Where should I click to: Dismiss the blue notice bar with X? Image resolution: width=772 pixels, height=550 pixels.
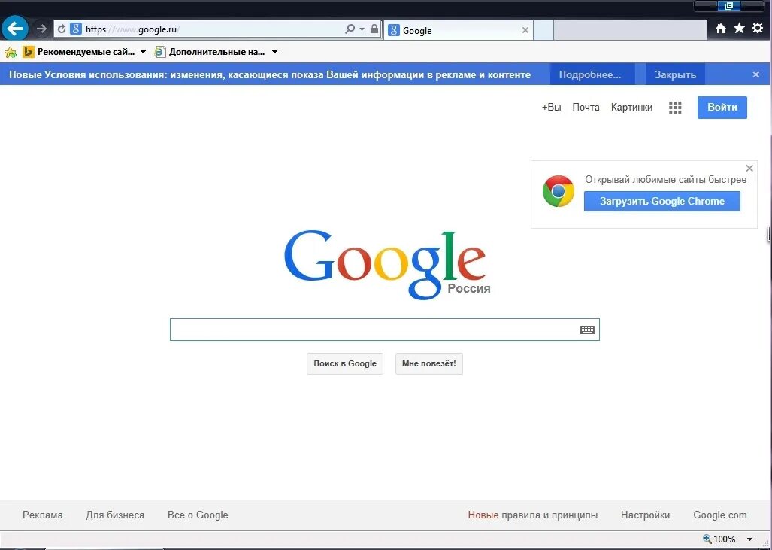[x=756, y=75]
